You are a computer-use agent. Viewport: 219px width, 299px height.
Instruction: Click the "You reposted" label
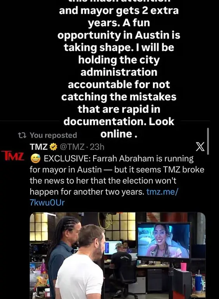[x=53, y=135]
